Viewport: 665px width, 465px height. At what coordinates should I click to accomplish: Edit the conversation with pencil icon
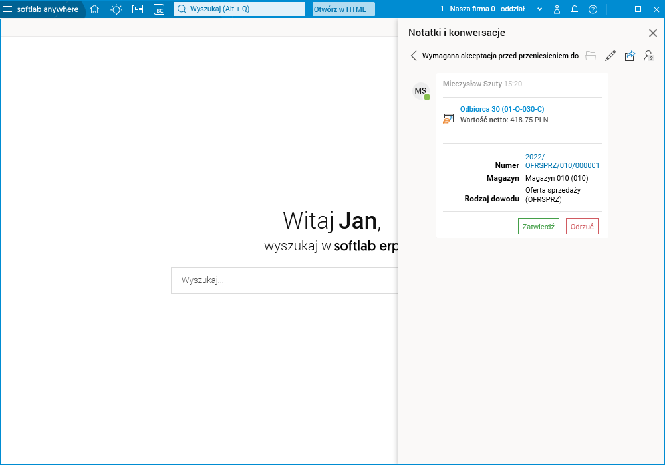click(610, 56)
